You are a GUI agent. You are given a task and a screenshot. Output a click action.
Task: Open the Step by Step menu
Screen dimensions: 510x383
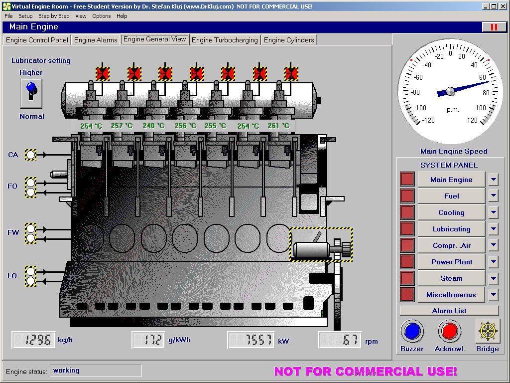54,16
